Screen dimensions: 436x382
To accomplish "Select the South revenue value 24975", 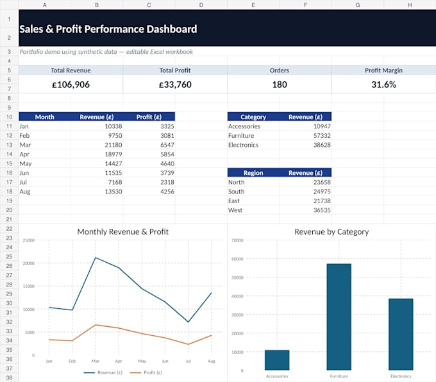I will pos(322,192).
